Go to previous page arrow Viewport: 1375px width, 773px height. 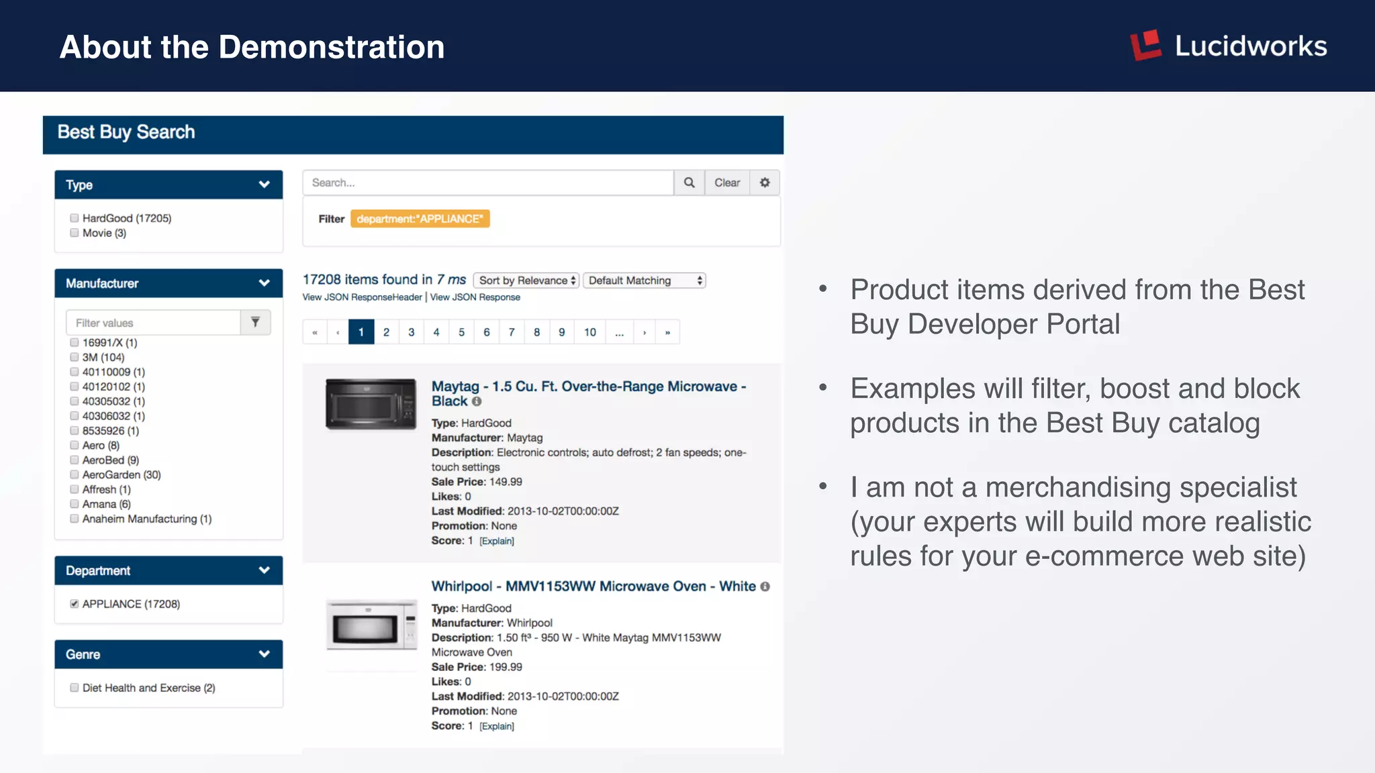(x=338, y=332)
